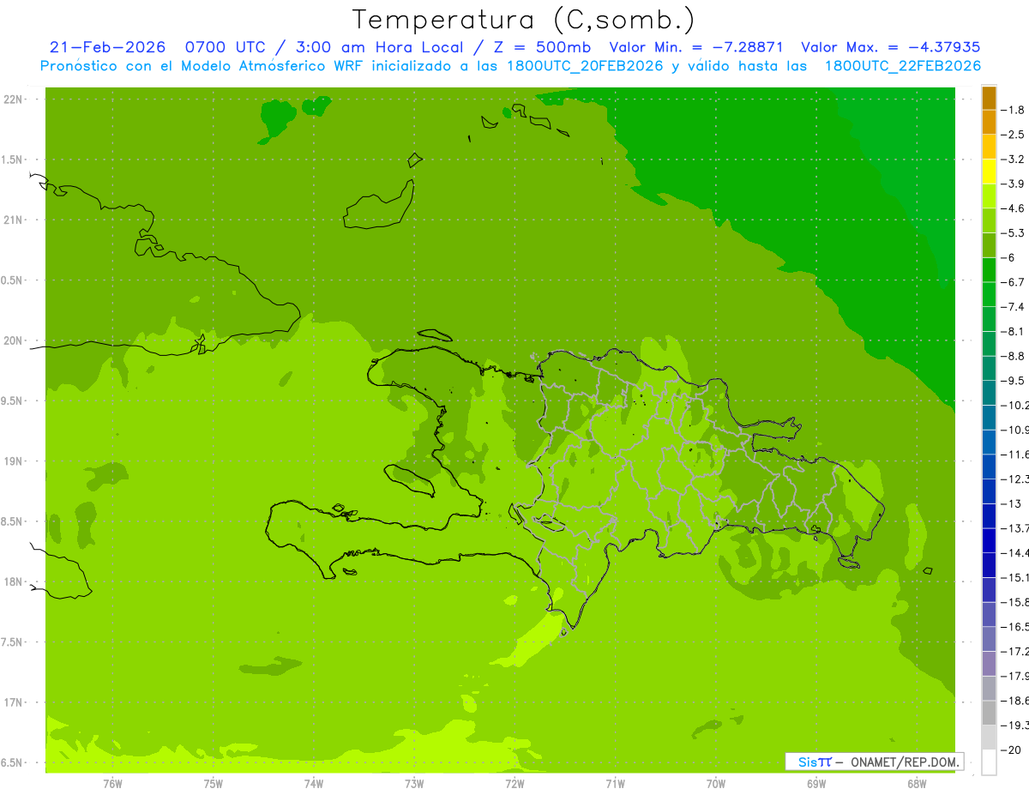
Task: Click the '19N' latitude label
Action: (13, 461)
